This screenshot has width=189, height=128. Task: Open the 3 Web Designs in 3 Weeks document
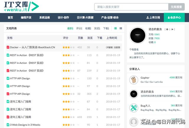click(25, 125)
